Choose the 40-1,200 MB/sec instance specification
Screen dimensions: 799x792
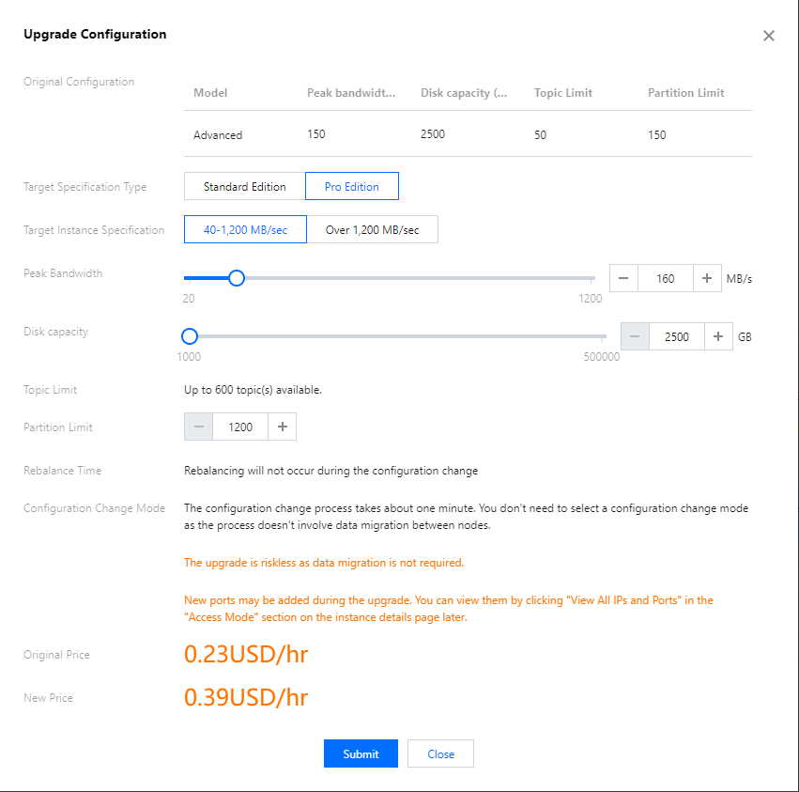[x=245, y=228]
